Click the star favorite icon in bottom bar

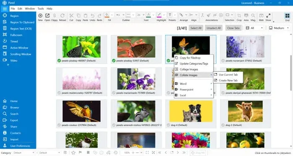click(x=73, y=153)
